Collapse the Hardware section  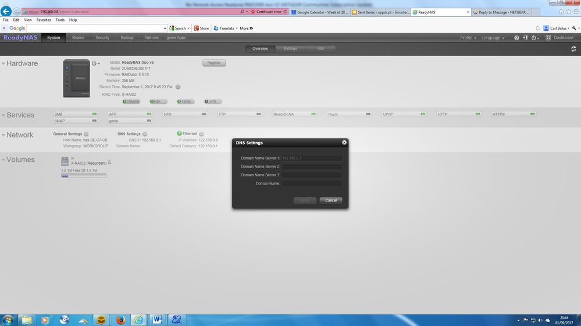(x=3, y=64)
